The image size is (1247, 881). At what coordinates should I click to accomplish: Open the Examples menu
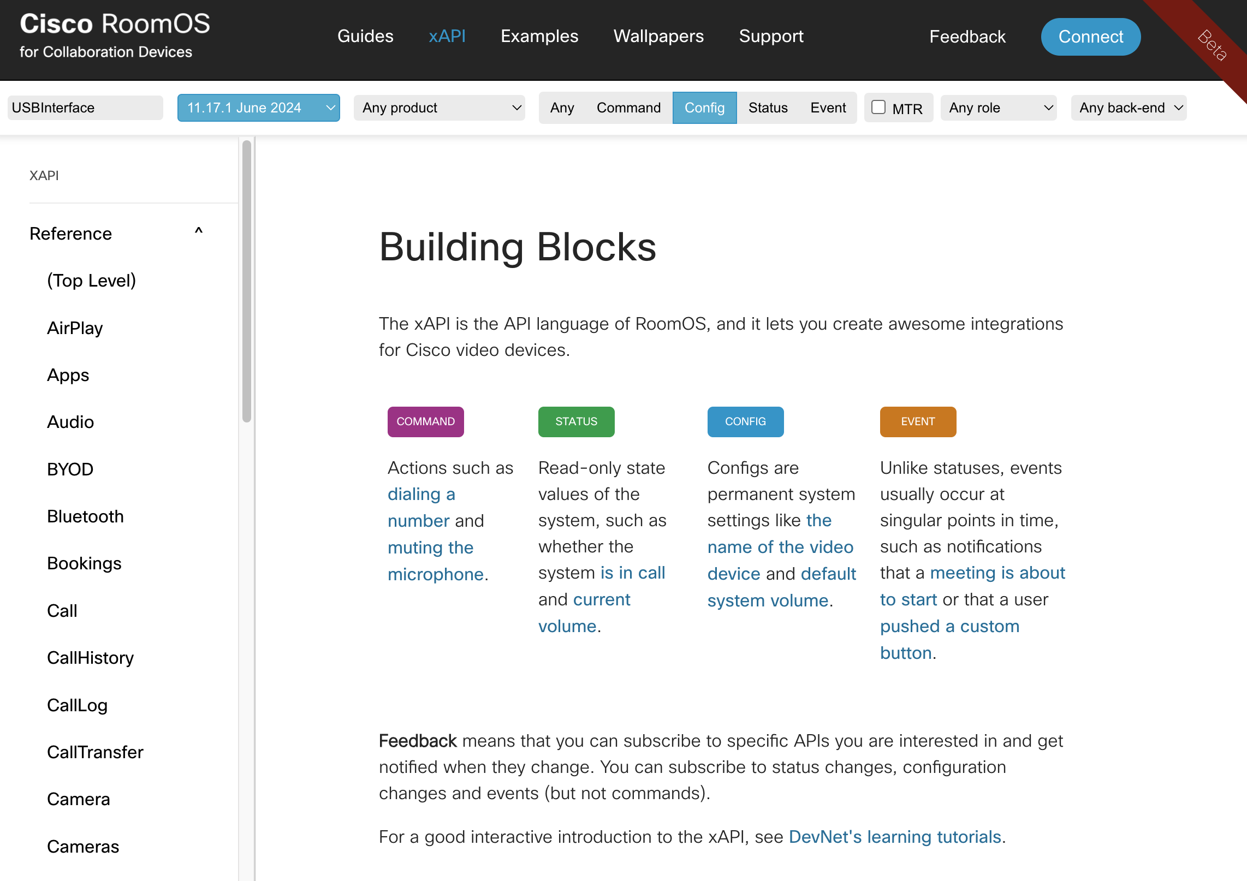pos(539,36)
